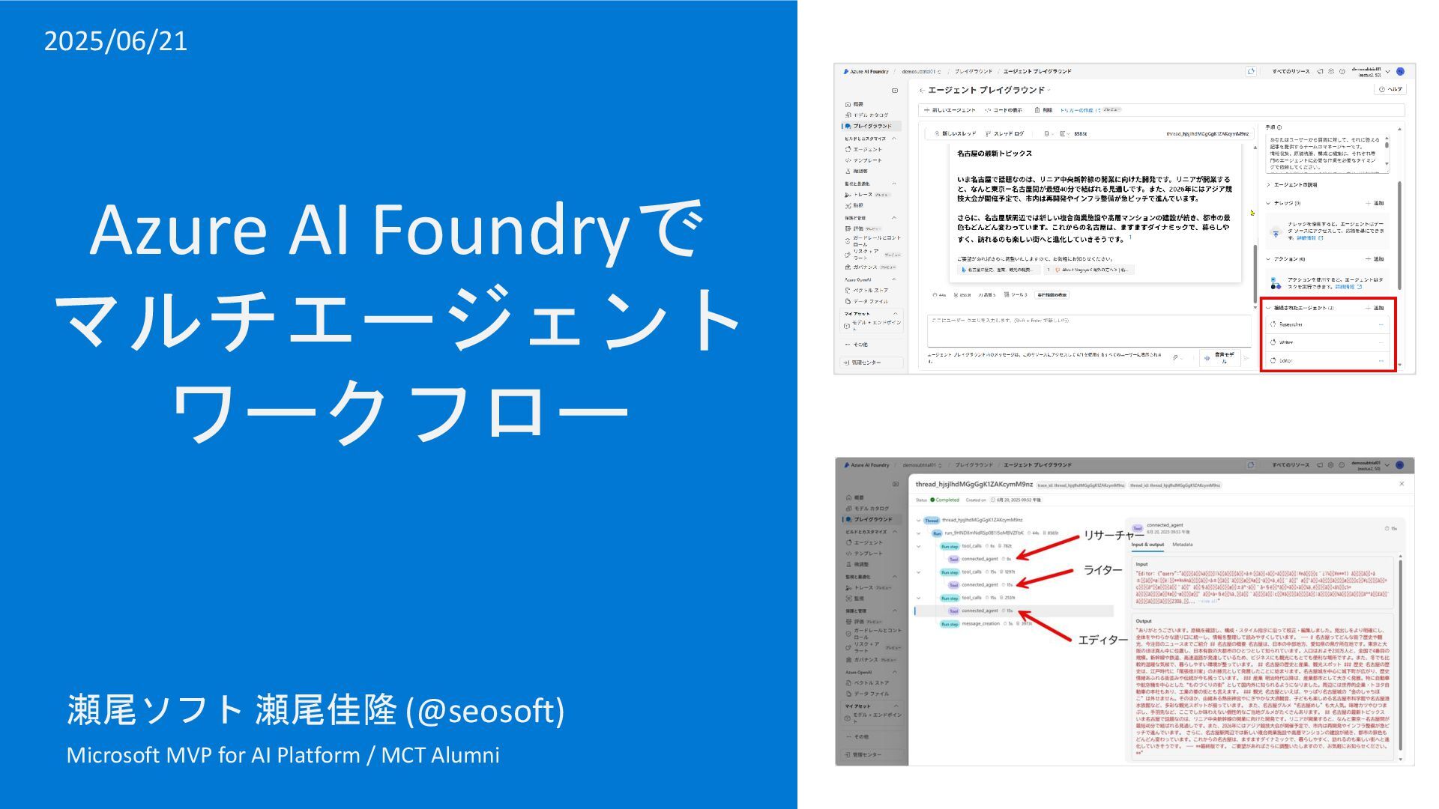The image size is (1439, 809).
Task: Click 追加 next to アクション
Action: pyautogui.click(x=1375, y=259)
